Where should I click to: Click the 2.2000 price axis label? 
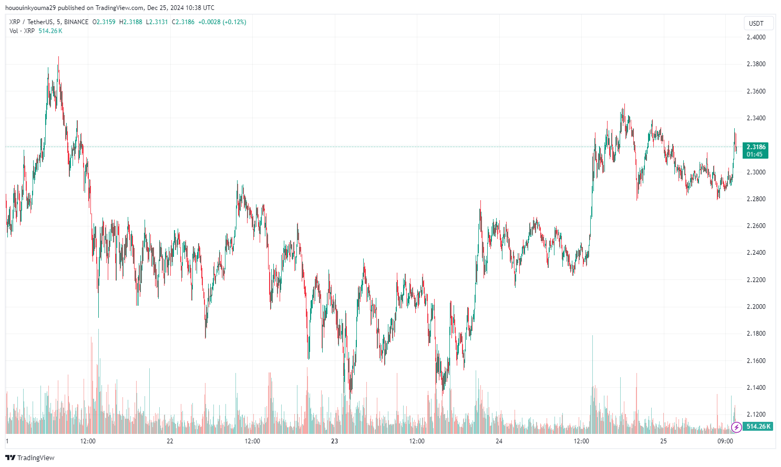click(756, 307)
